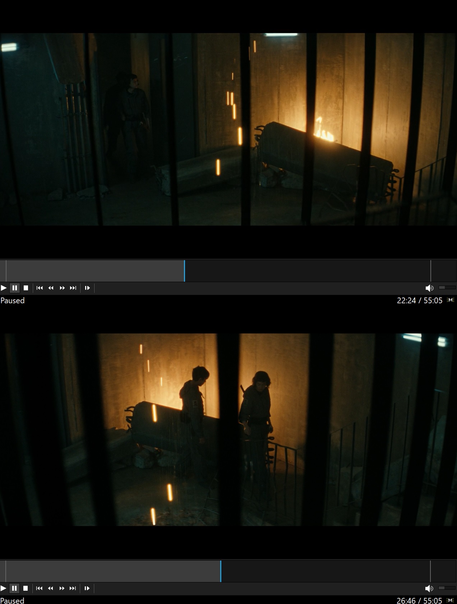Skip to previous file in the 26:46 player
457x604 pixels.
40,588
